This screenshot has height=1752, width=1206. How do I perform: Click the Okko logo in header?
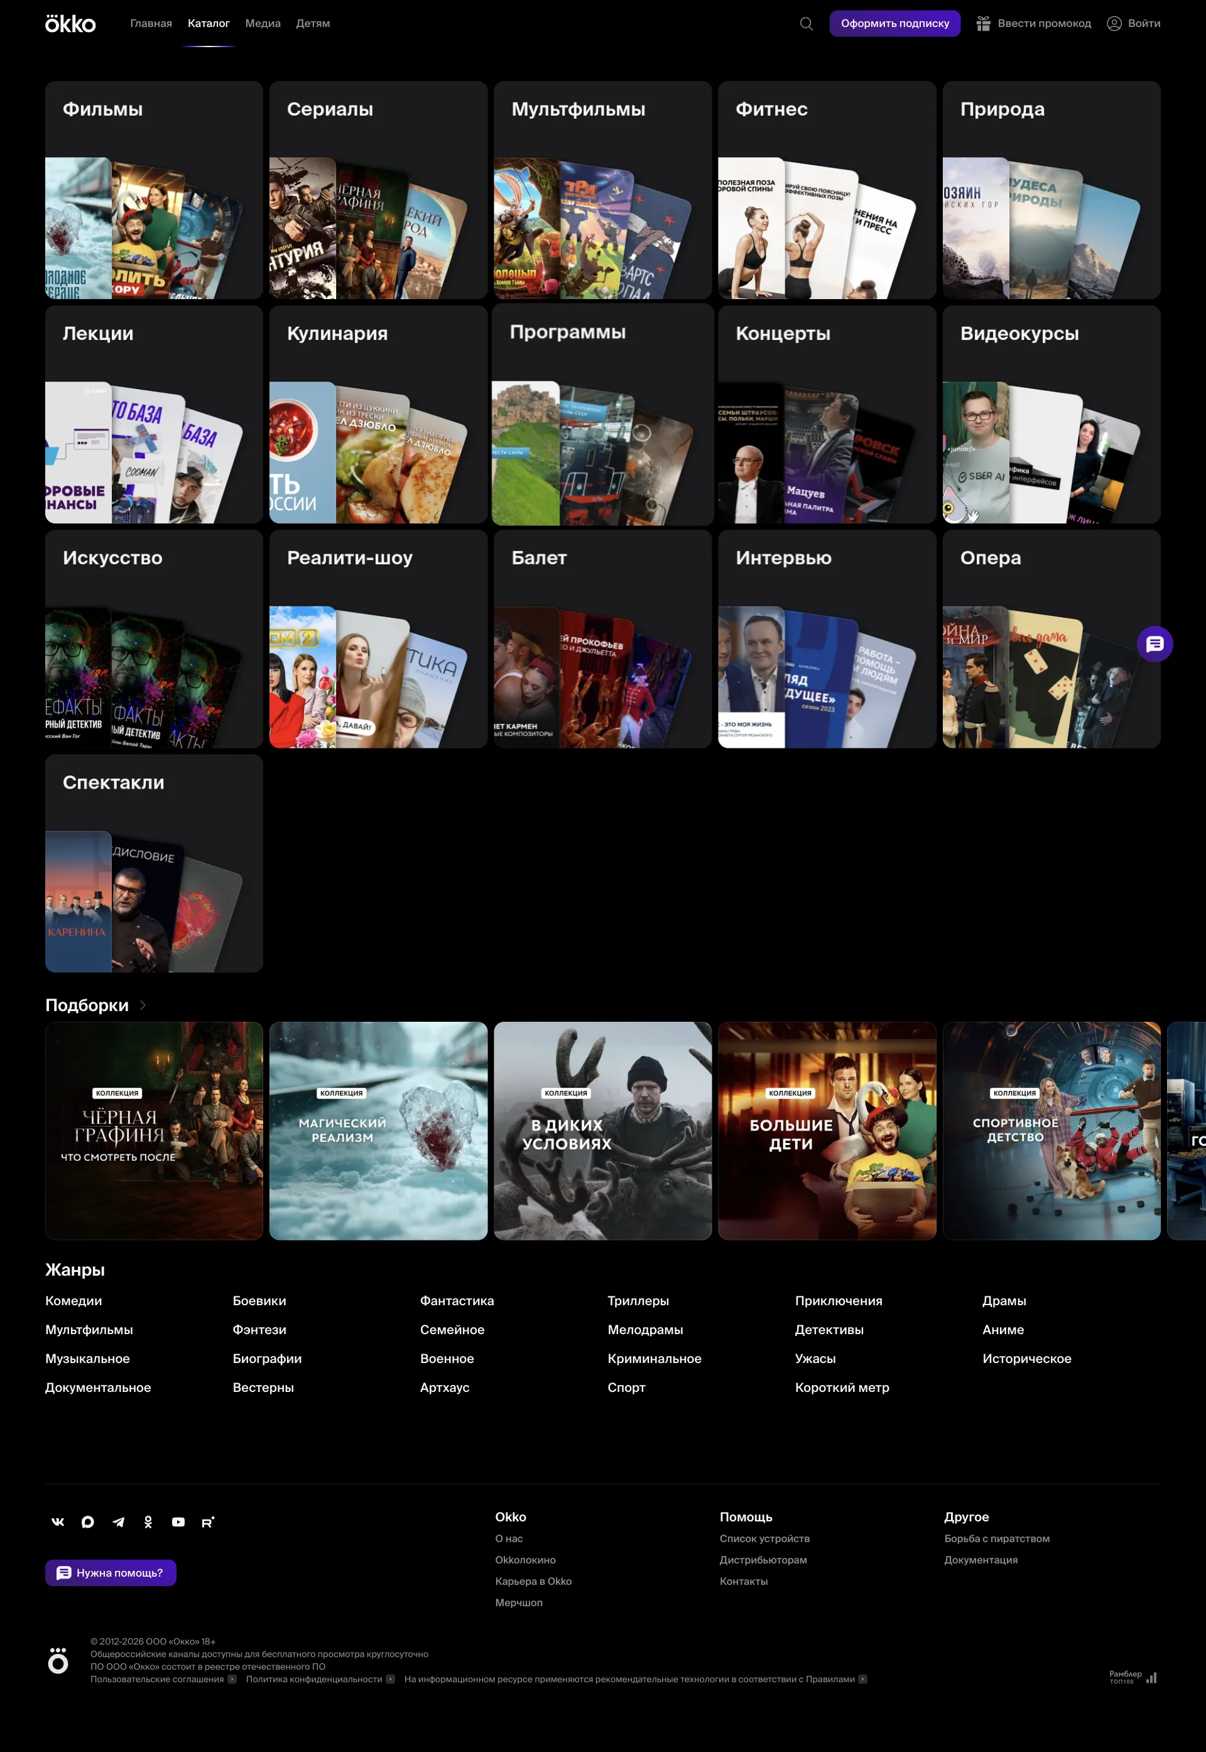70,24
